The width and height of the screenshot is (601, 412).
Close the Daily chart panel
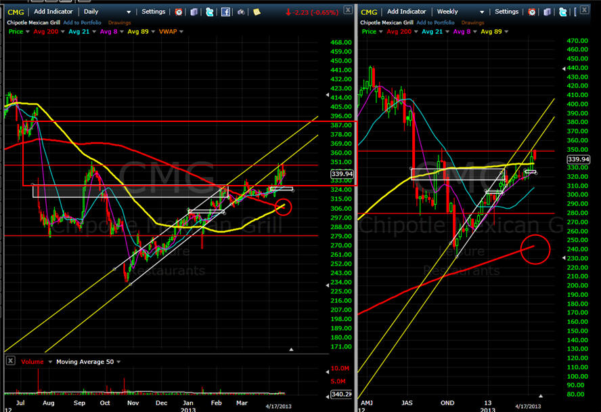(x=348, y=10)
